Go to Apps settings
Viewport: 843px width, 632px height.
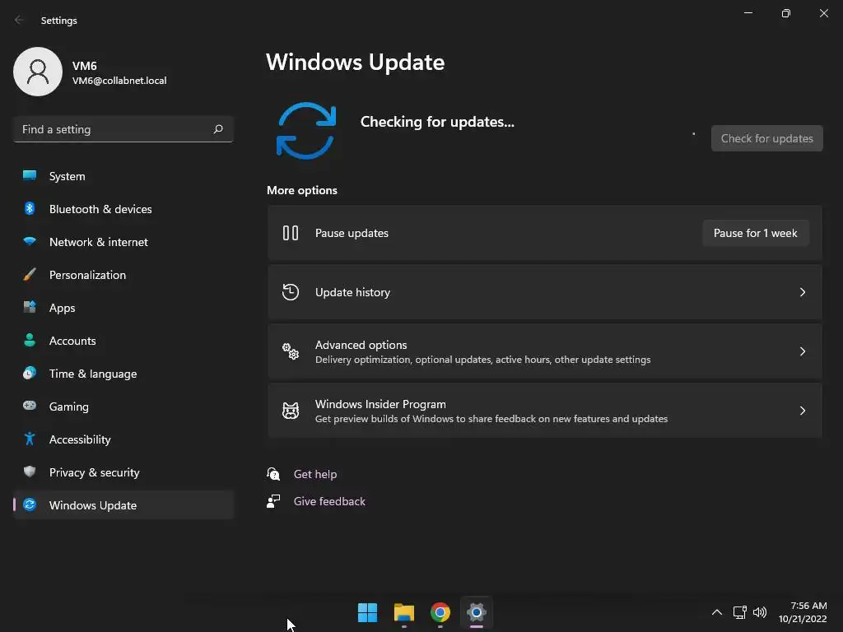[x=123, y=308]
